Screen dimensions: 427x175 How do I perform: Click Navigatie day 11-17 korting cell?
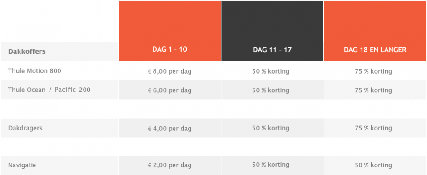(x=271, y=165)
